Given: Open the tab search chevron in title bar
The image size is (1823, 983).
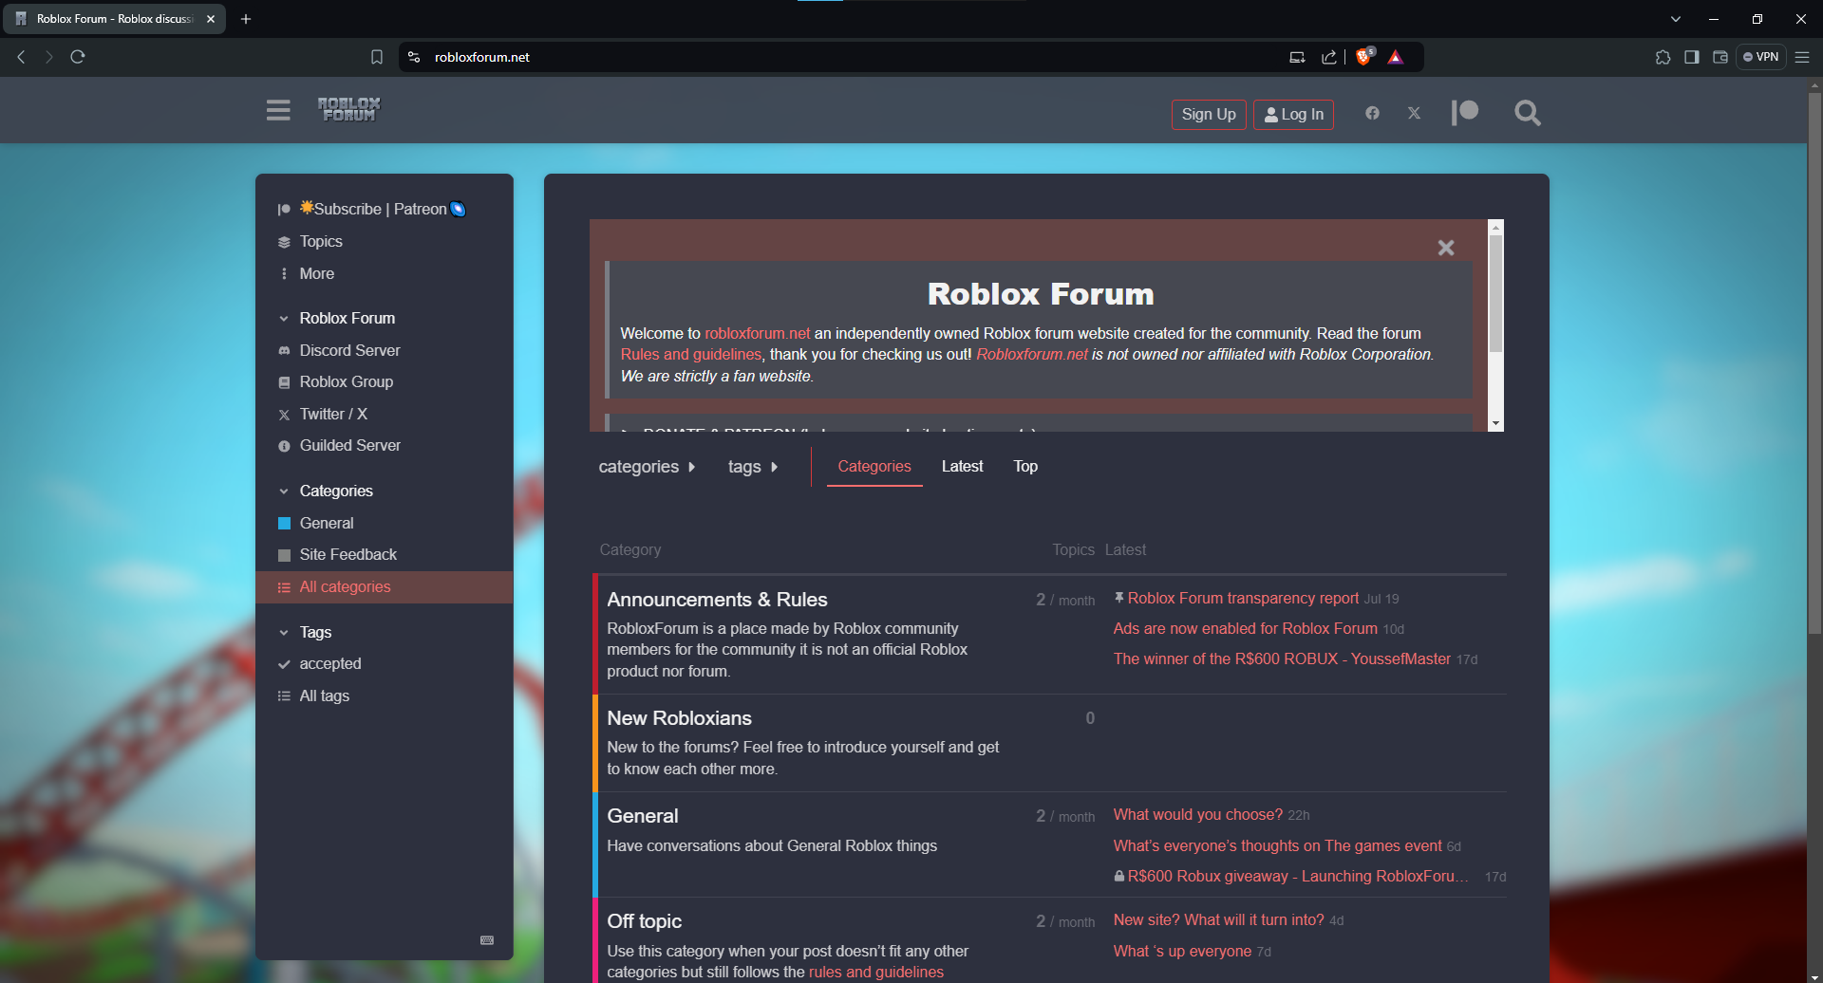Looking at the screenshot, I should coord(1675,19).
